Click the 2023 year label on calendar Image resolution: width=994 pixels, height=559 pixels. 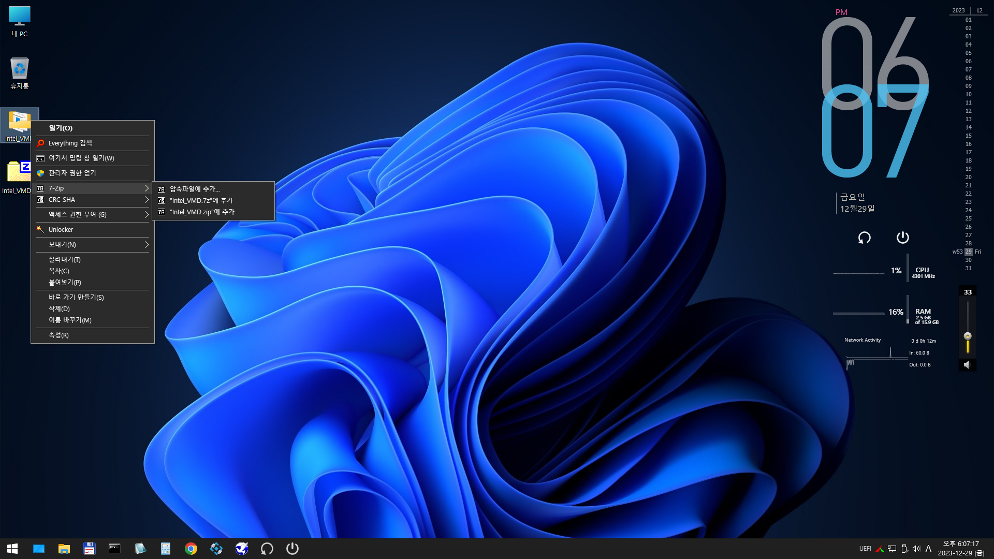coord(958,10)
